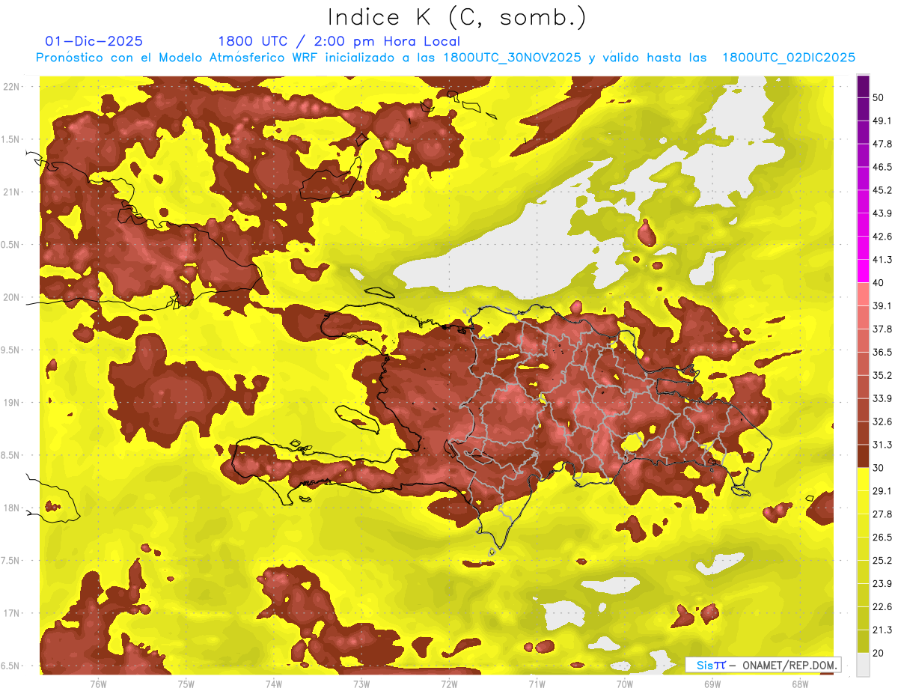
Task: Click the "47.8" color scale label
Action: click(x=882, y=144)
